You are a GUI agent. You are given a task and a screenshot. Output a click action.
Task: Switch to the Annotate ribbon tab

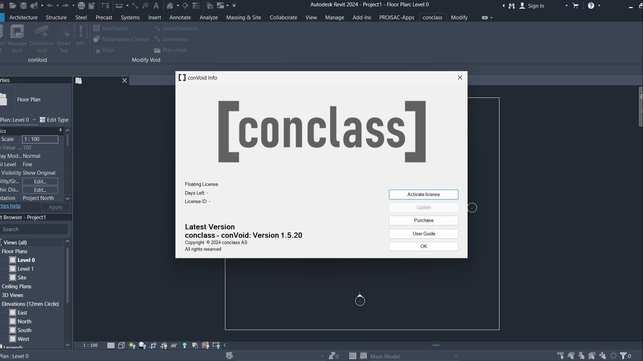(180, 18)
